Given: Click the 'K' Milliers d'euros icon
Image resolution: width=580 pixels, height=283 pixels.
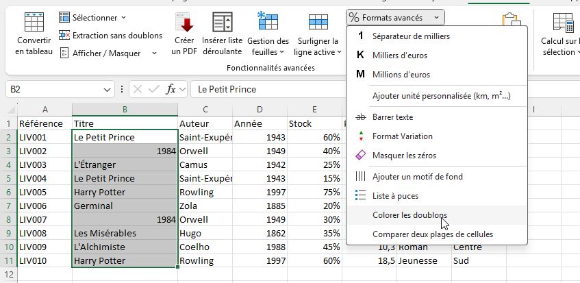Looking at the screenshot, I should (360, 55).
